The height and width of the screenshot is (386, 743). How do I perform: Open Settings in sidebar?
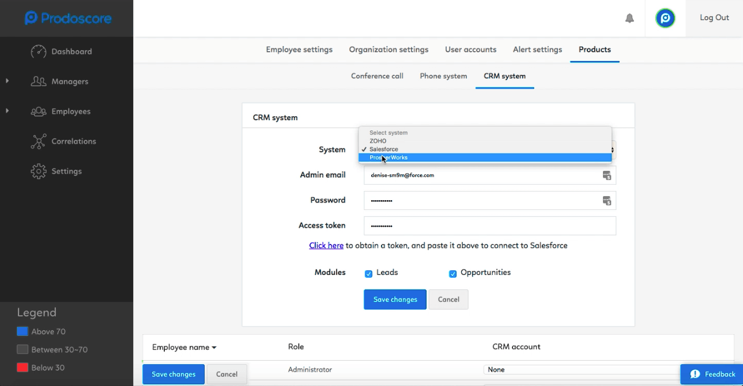(67, 171)
